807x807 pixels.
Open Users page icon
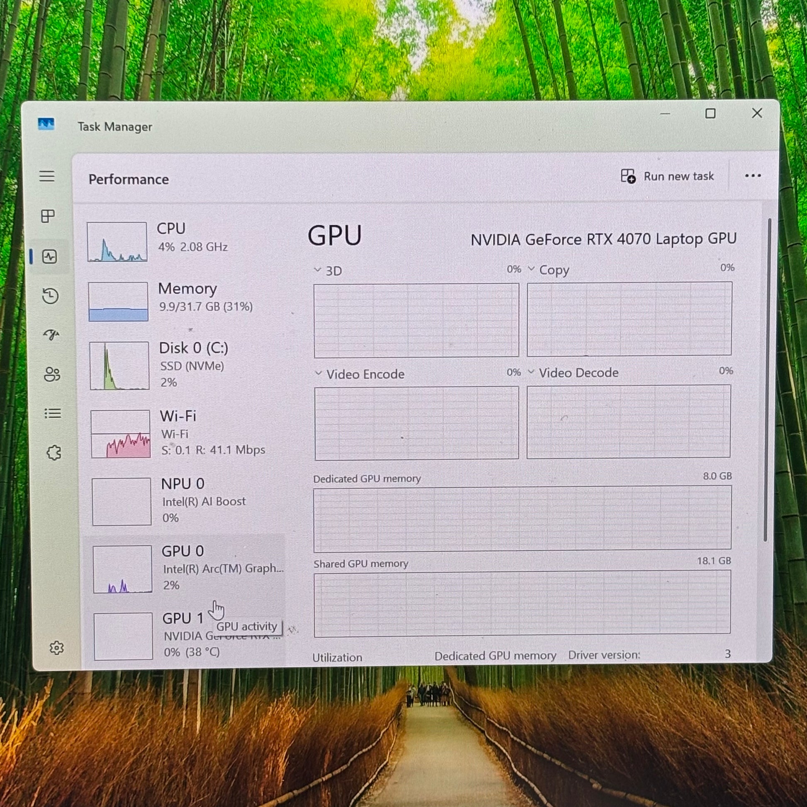point(52,374)
